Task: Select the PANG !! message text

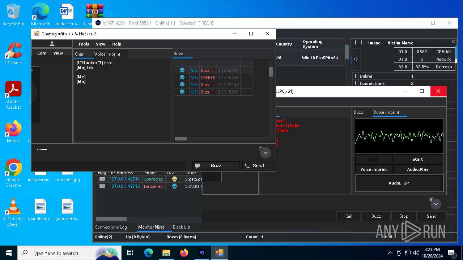Action: pos(208,78)
